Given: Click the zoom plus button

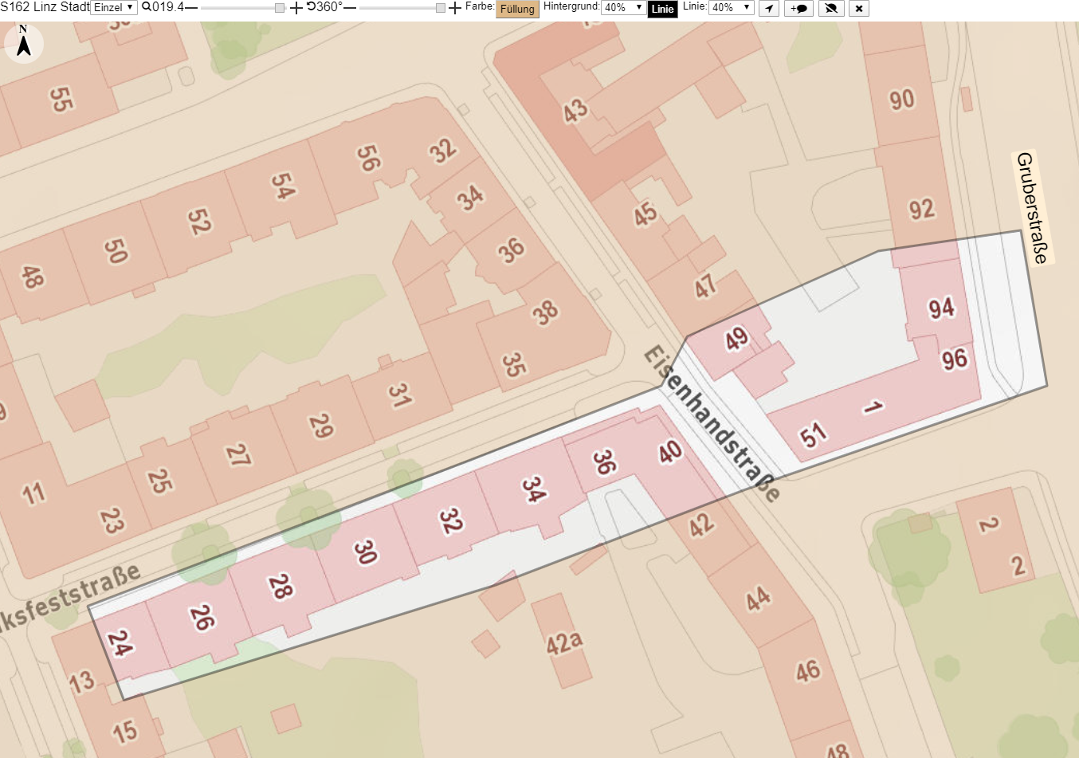Looking at the screenshot, I should coord(296,8).
